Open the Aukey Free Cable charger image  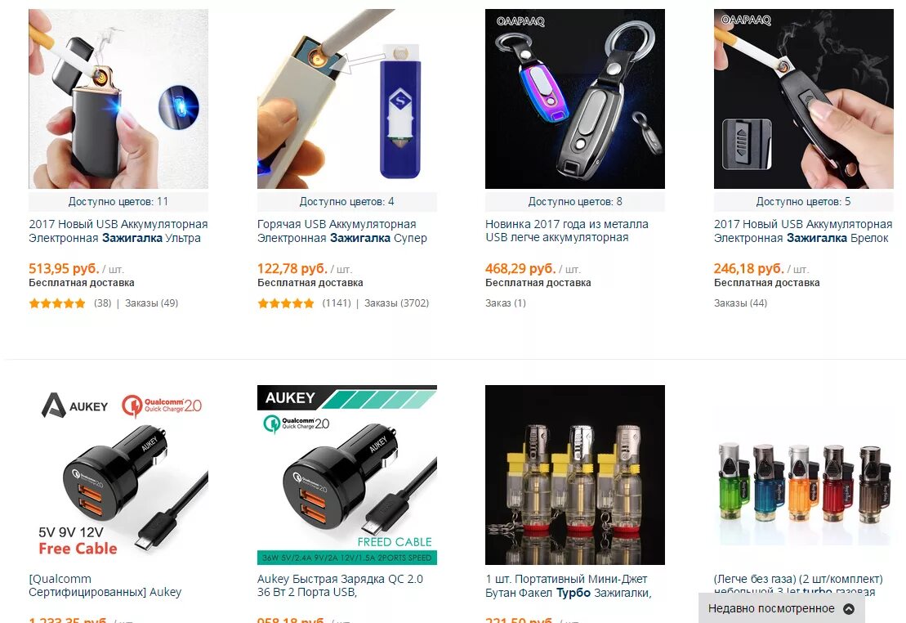point(118,475)
